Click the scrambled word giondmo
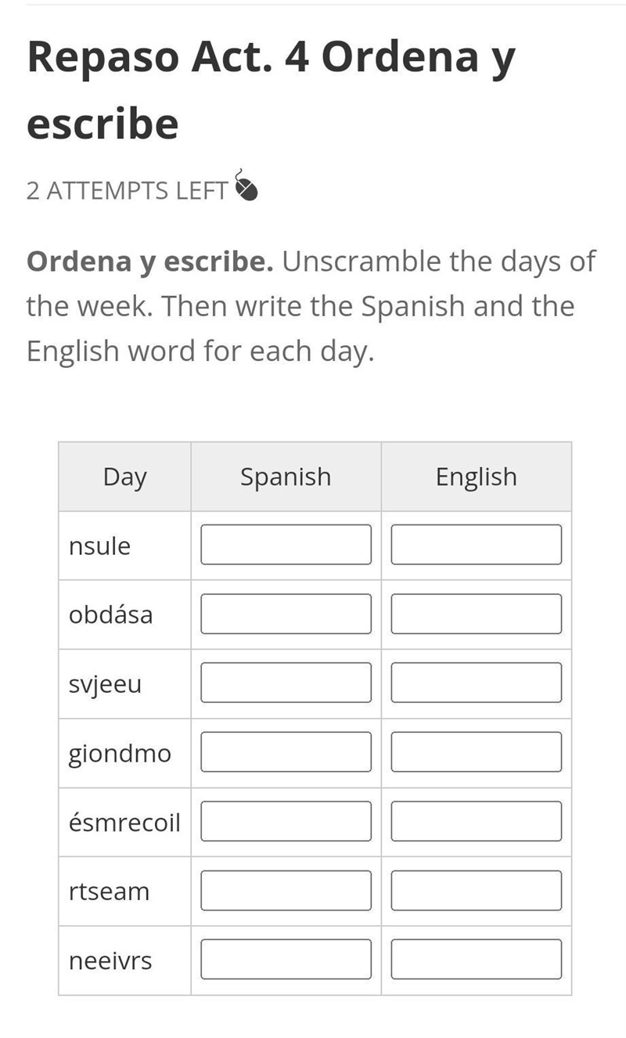 120,754
